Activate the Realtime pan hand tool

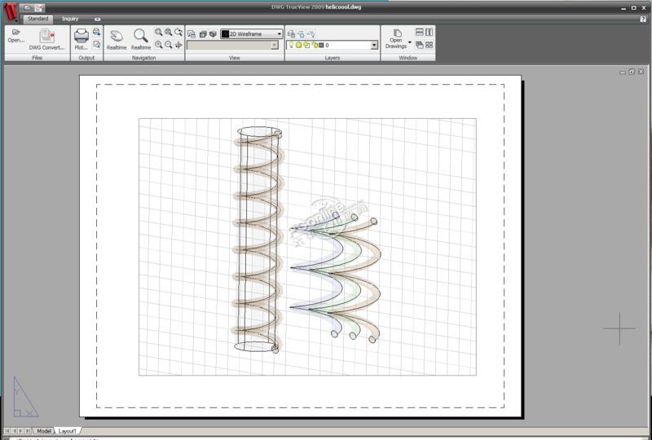click(117, 39)
